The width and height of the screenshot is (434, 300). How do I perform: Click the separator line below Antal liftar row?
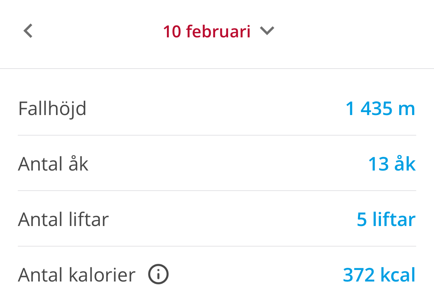pos(217,246)
